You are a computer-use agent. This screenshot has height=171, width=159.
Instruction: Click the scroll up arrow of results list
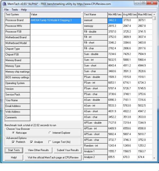154,14
